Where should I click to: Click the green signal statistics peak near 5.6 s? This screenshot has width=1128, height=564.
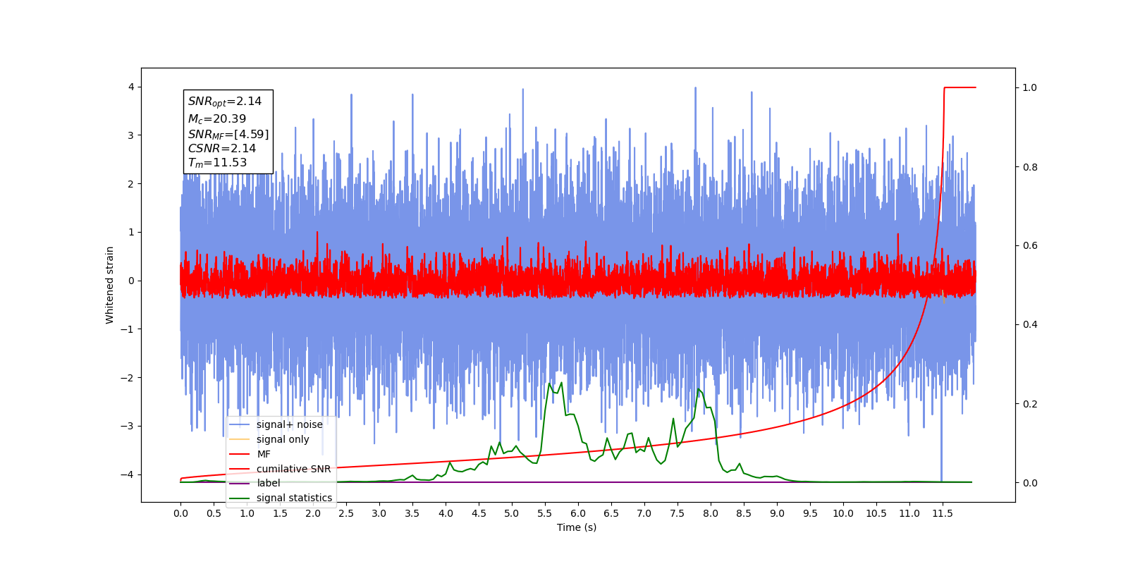click(550, 384)
